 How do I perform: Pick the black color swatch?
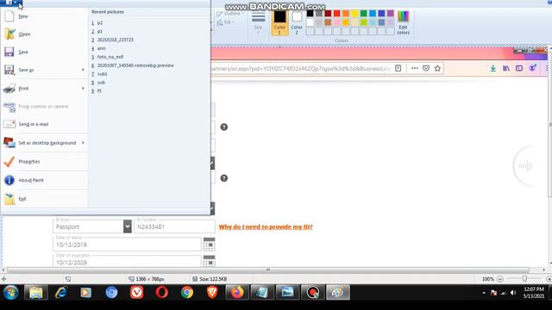[310, 14]
